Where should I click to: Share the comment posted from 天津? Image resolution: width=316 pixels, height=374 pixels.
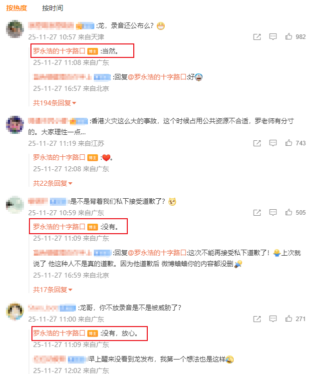coord(257,37)
